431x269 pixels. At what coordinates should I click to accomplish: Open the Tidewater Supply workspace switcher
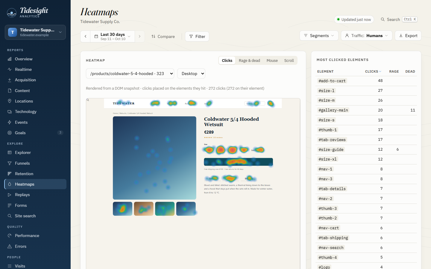[x=35, y=32]
